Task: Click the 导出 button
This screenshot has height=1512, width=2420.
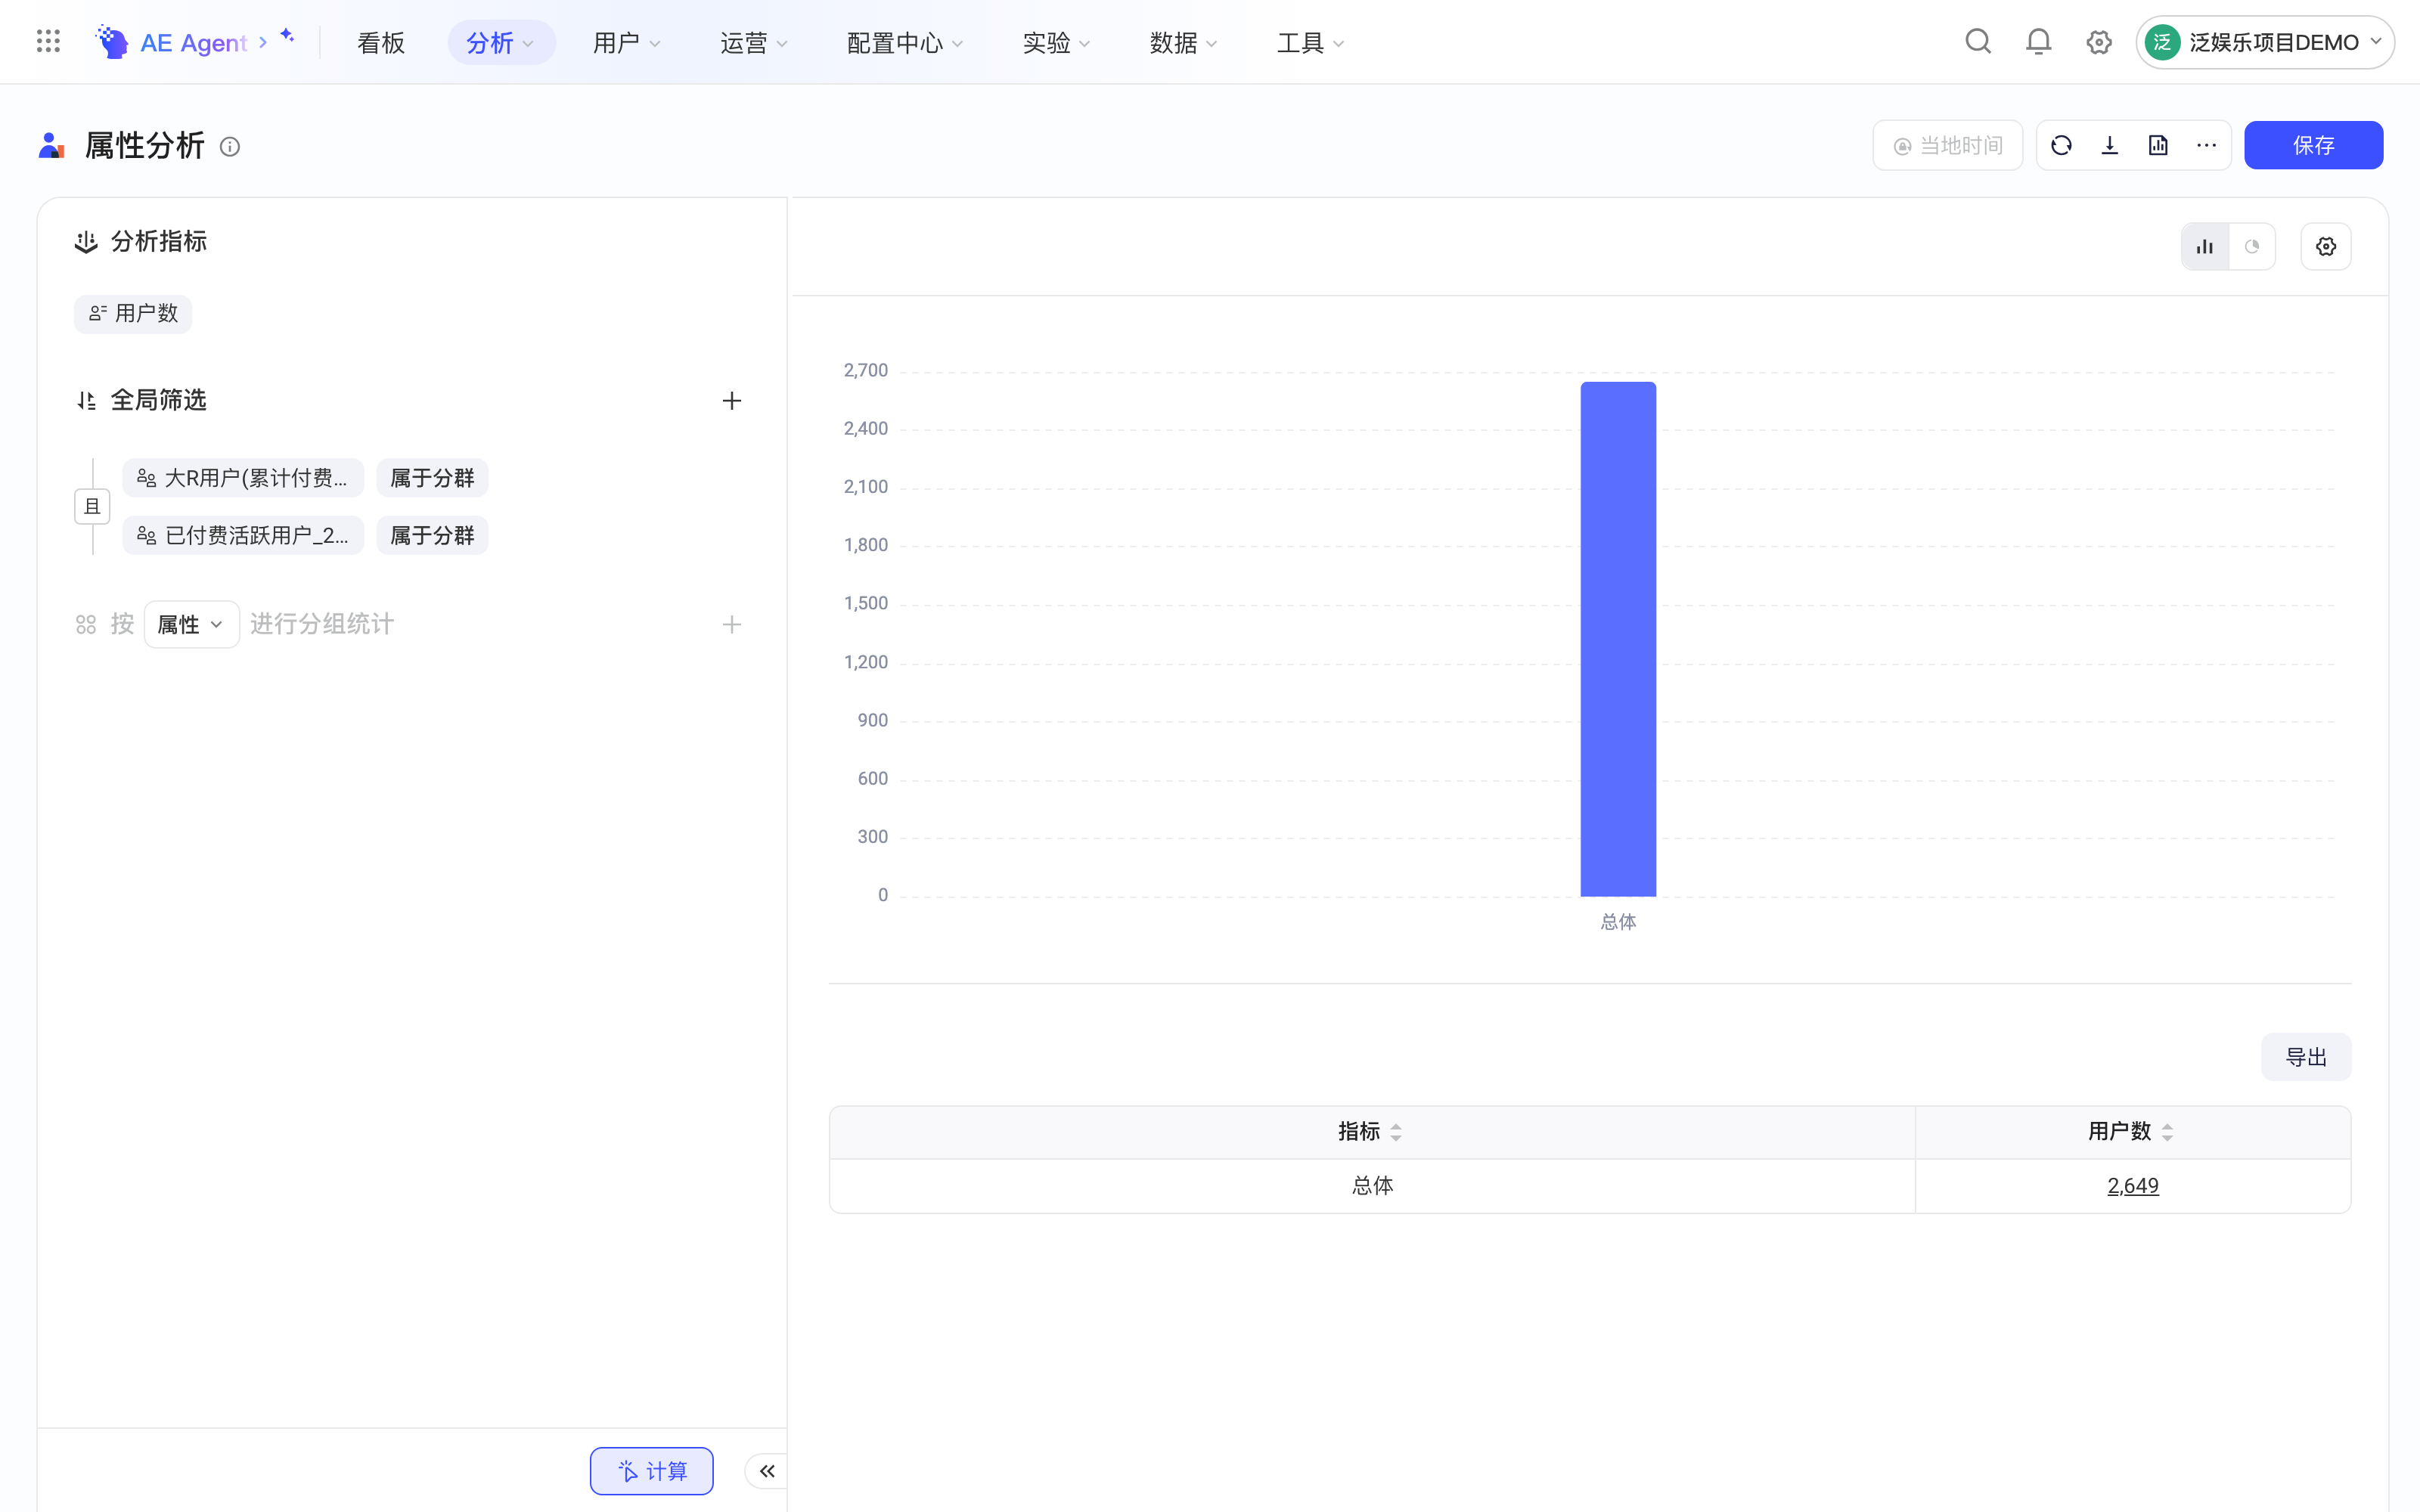Action: (x=2305, y=1057)
